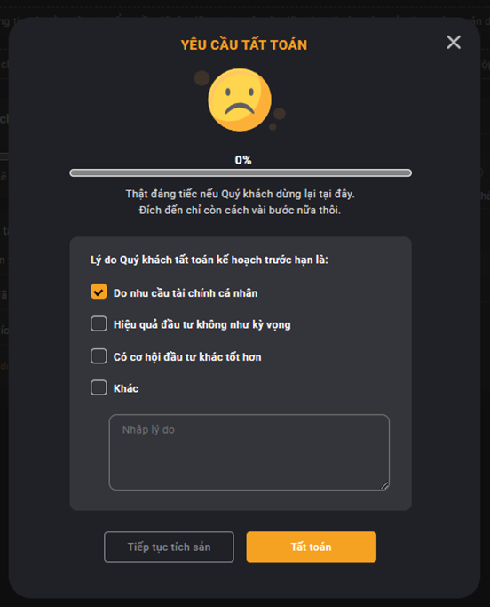Confirm with the Tất toán button
This screenshot has width=490, height=607.
[311, 547]
